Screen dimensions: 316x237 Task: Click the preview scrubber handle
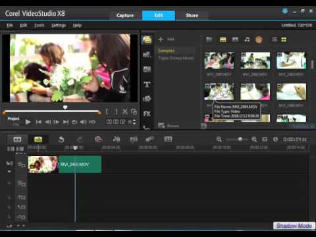tap(65, 107)
